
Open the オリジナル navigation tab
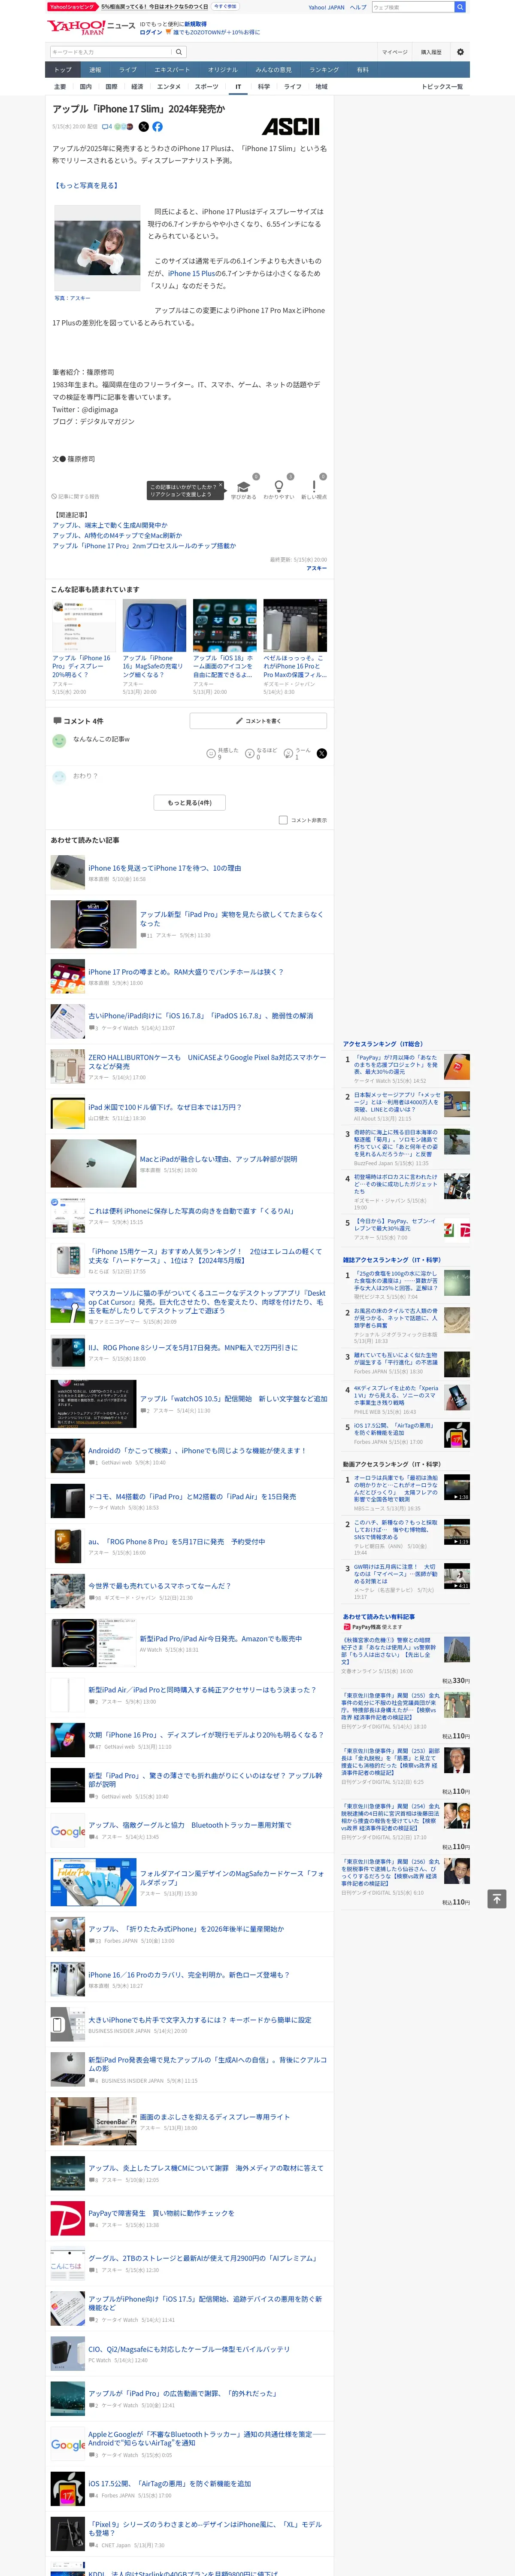223,70
